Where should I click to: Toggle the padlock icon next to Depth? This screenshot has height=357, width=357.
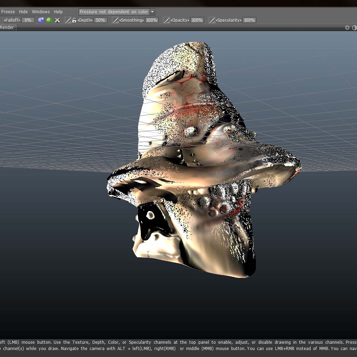click(x=74, y=20)
